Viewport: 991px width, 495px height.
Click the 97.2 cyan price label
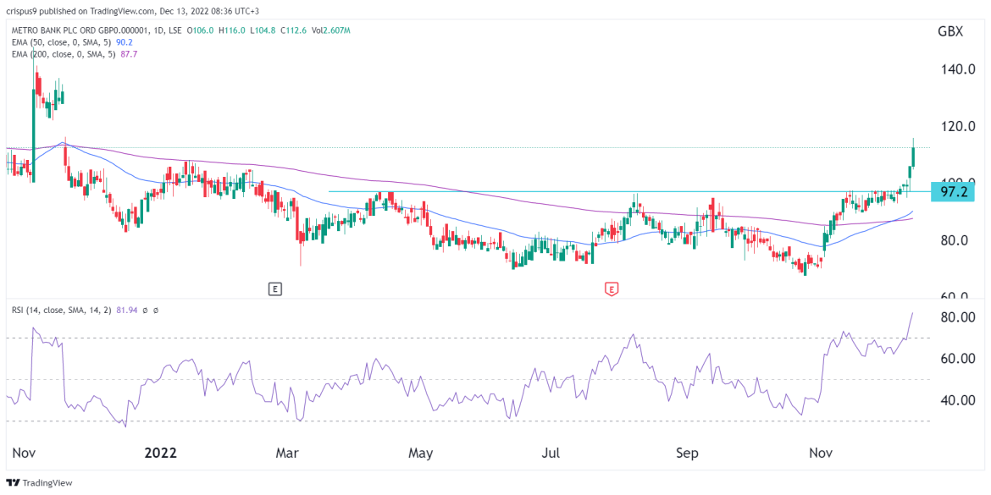(x=953, y=193)
